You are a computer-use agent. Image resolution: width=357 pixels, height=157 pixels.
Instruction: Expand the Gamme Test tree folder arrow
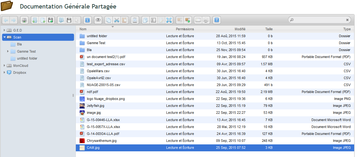[x=8, y=51]
